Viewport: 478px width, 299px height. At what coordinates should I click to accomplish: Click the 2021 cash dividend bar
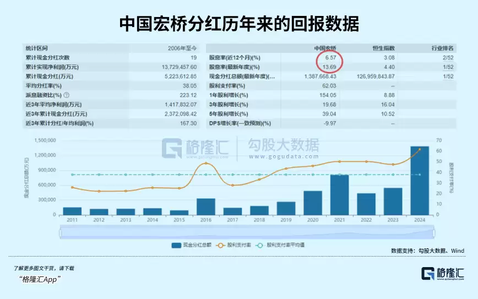(339, 194)
